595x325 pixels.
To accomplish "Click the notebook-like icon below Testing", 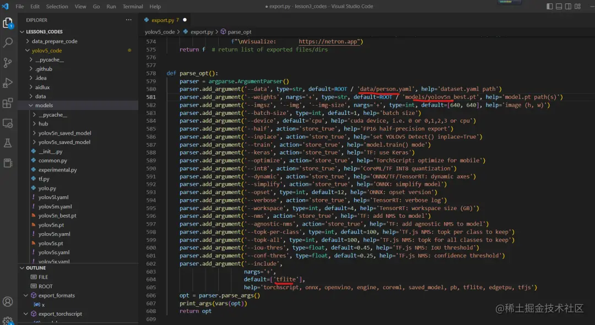I will [x=8, y=163].
